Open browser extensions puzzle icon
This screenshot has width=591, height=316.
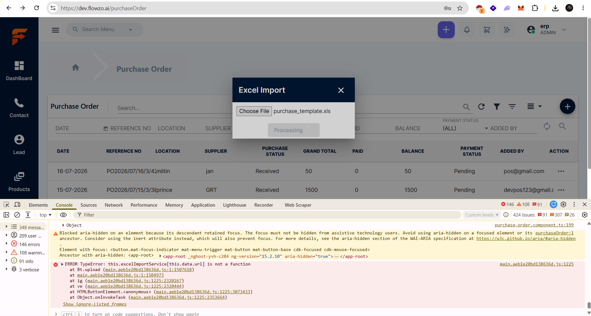click(535, 8)
